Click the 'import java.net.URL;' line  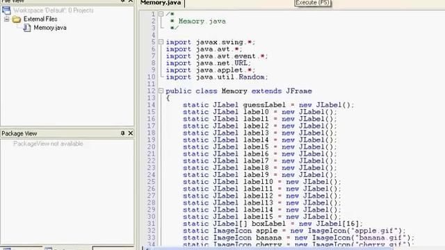pos(209,63)
